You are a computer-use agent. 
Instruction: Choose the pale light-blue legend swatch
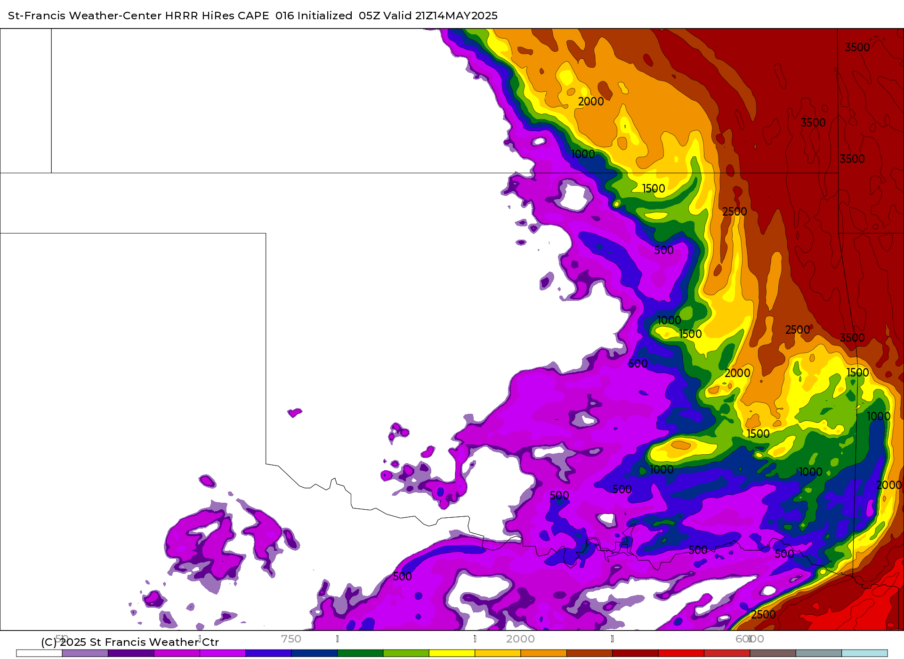864,653
